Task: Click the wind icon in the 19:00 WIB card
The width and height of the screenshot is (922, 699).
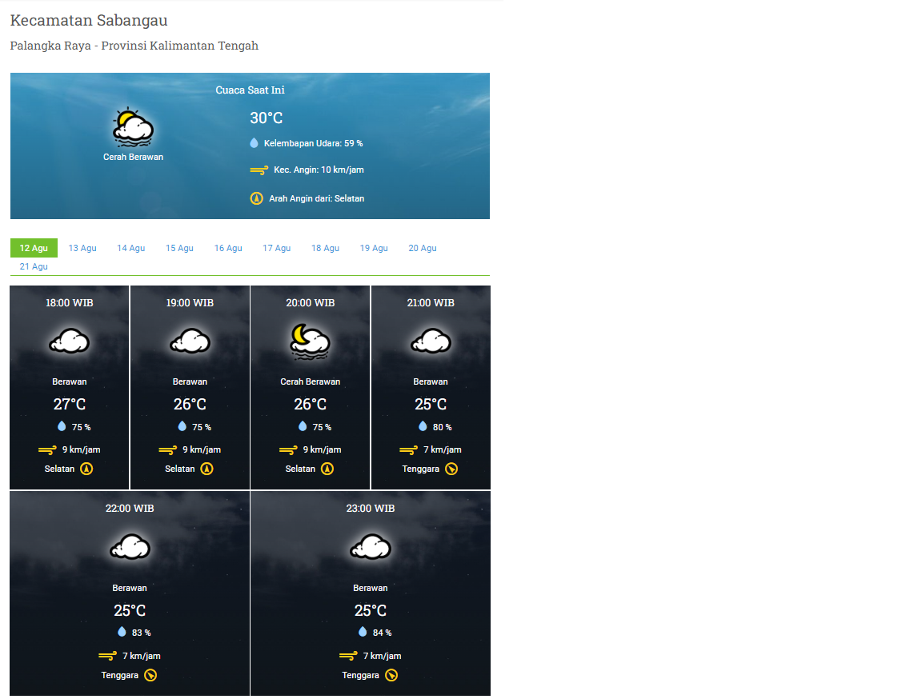Action: [167, 450]
